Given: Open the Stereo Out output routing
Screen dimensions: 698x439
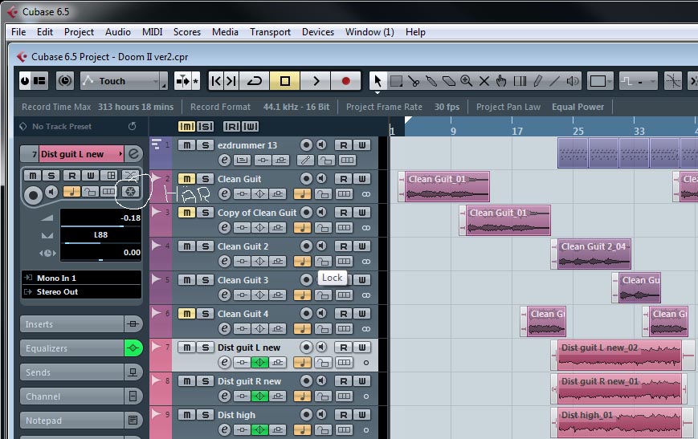Looking at the screenshot, I should (x=81, y=292).
